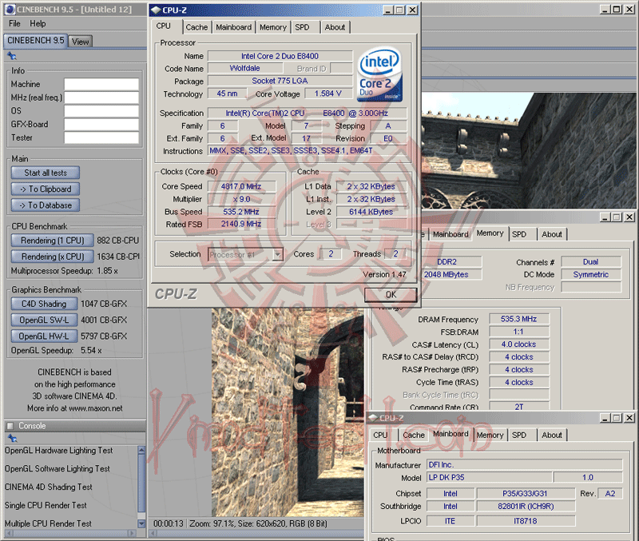Select Cache tab in the Mainboard CPU-Z window

414,435
